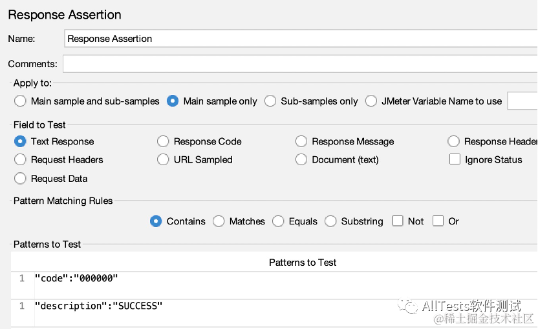Enable the Or checkbox
The image size is (538, 329).
click(438, 221)
